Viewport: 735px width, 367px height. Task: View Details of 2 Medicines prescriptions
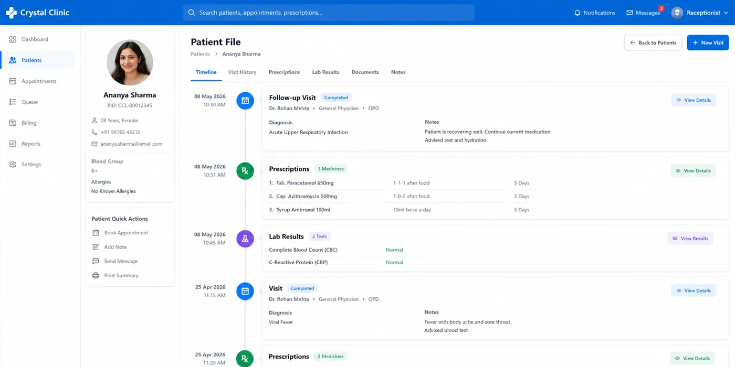tap(692, 359)
